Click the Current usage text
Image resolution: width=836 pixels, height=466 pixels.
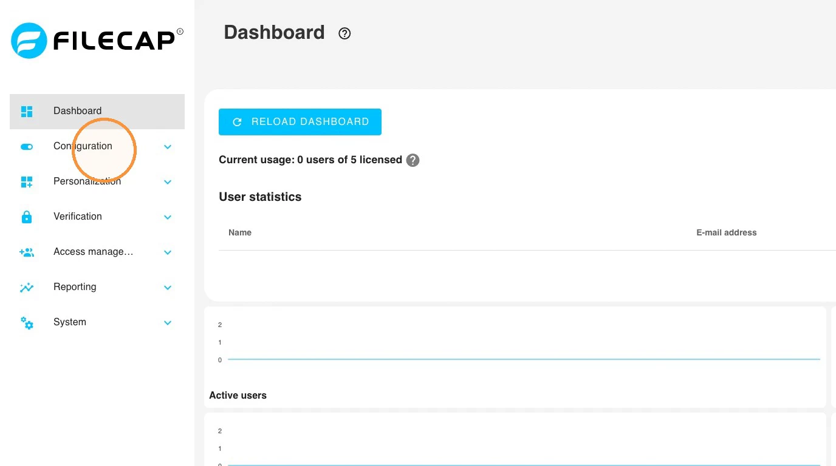pos(310,160)
